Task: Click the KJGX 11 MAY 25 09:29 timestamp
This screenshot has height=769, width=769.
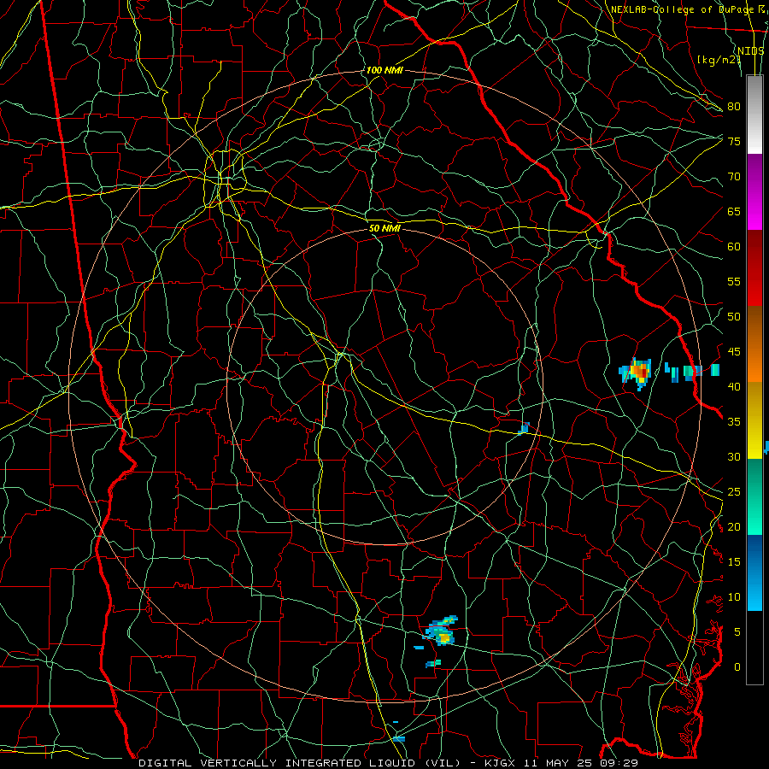Action: (x=561, y=763)
